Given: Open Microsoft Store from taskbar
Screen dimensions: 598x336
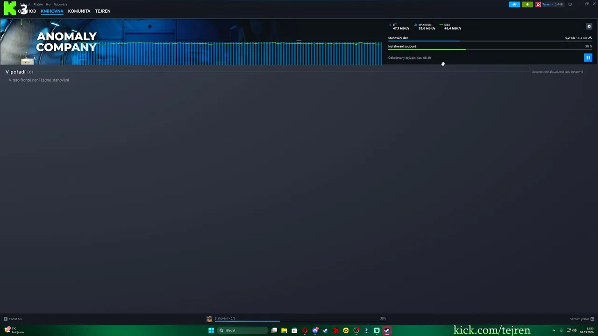Looking at the screenshot, I should [294, 330].
